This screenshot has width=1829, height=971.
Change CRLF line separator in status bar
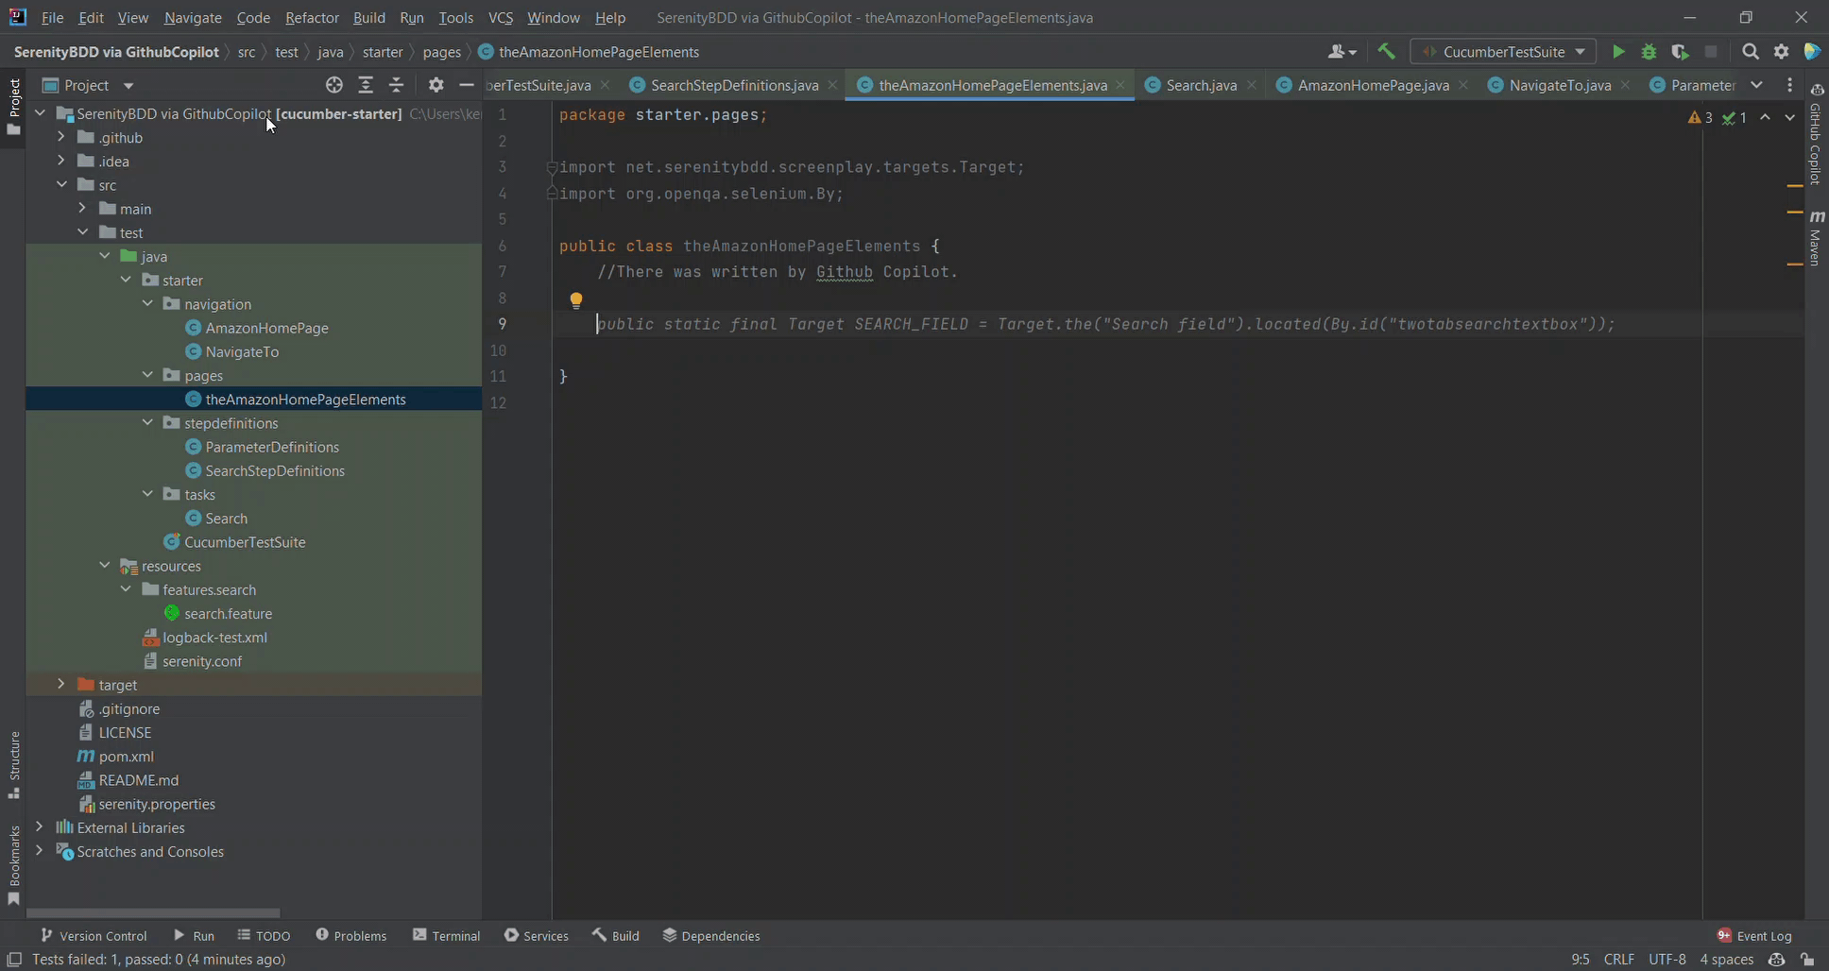pos(1619,959)
